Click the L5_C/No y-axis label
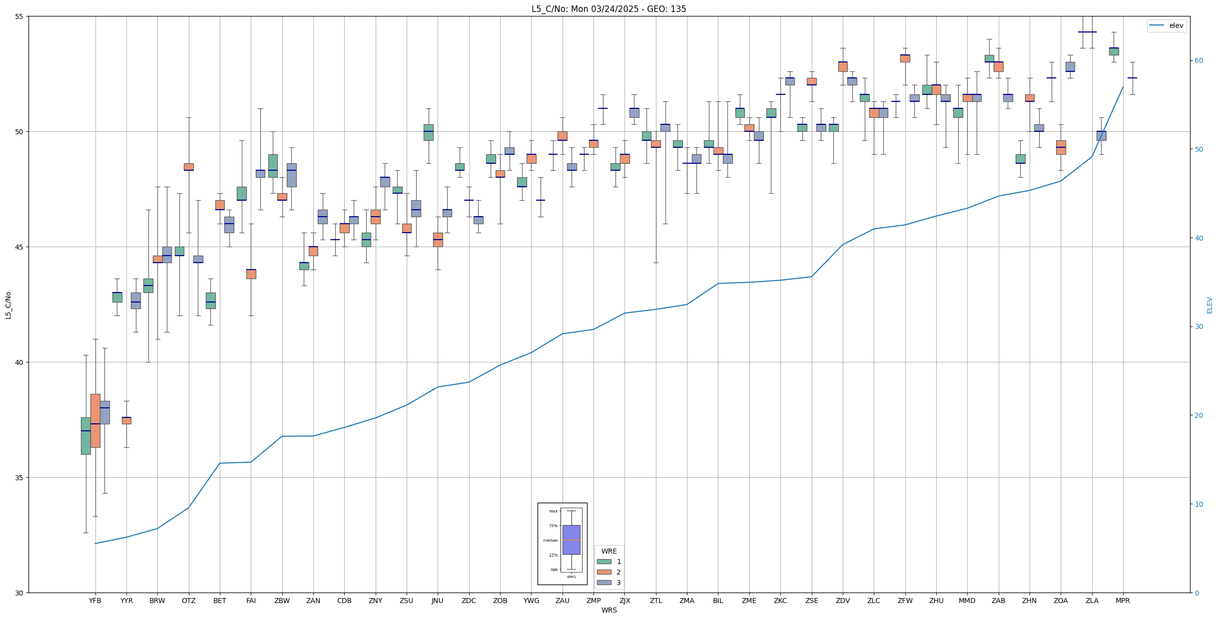The image size is (1218, 619). (x=8, y=305)
